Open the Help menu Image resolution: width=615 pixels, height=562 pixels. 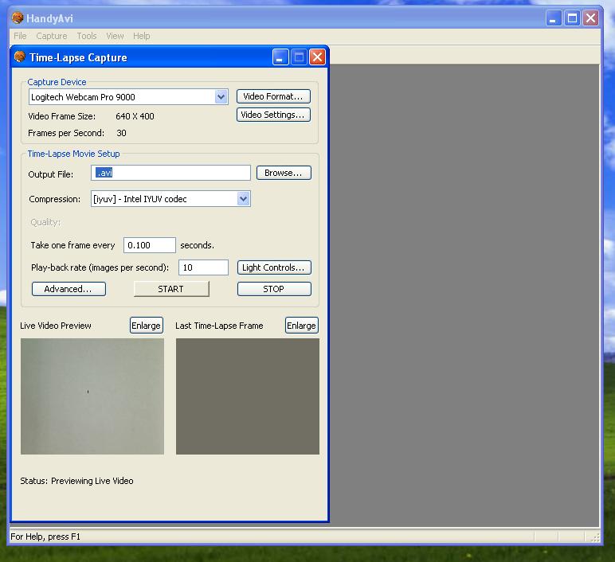point(141,36)
